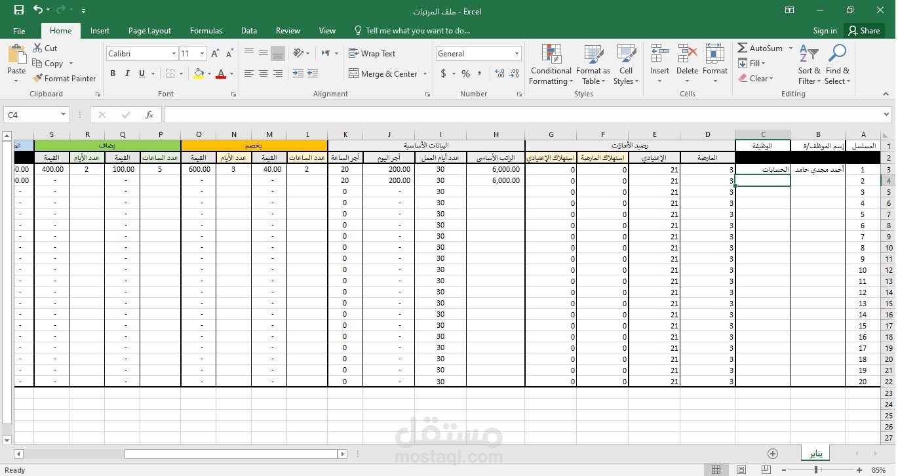Viewport: 898px width, 476px height.
Task: Click the Delete cells button
Action: pyautogui.click(x=687, y=64)
